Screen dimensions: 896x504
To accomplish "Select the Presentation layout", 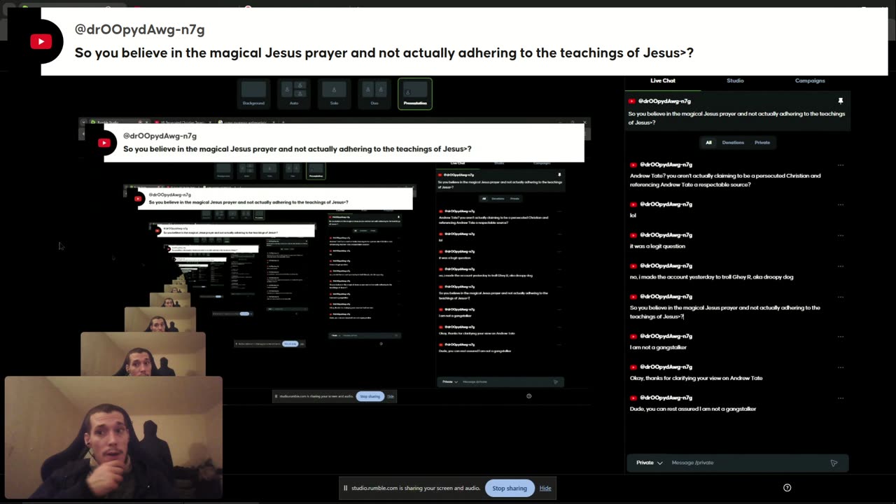I will pos(415,94).
